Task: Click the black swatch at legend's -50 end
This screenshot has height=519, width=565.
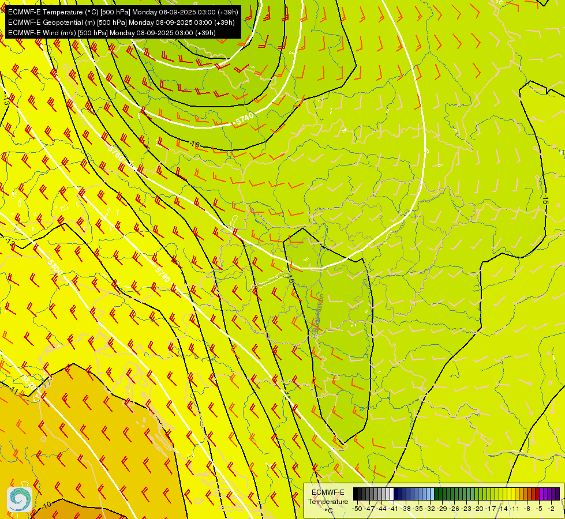Action: click(x=356, y=494)
